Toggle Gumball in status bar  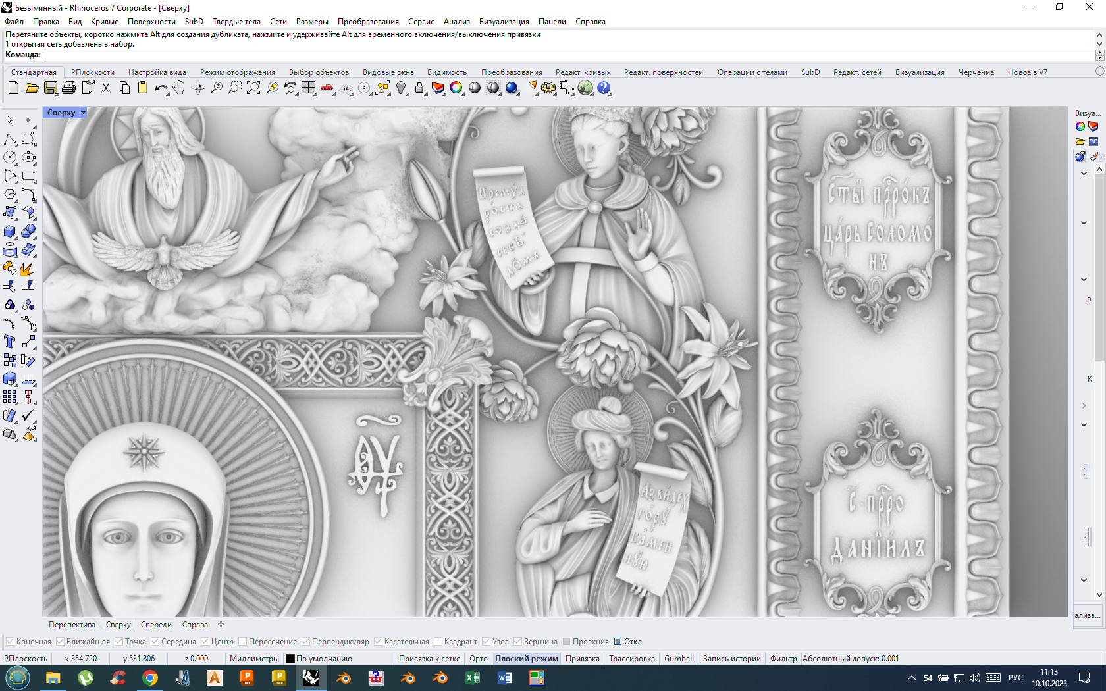(x=679, y=659)
